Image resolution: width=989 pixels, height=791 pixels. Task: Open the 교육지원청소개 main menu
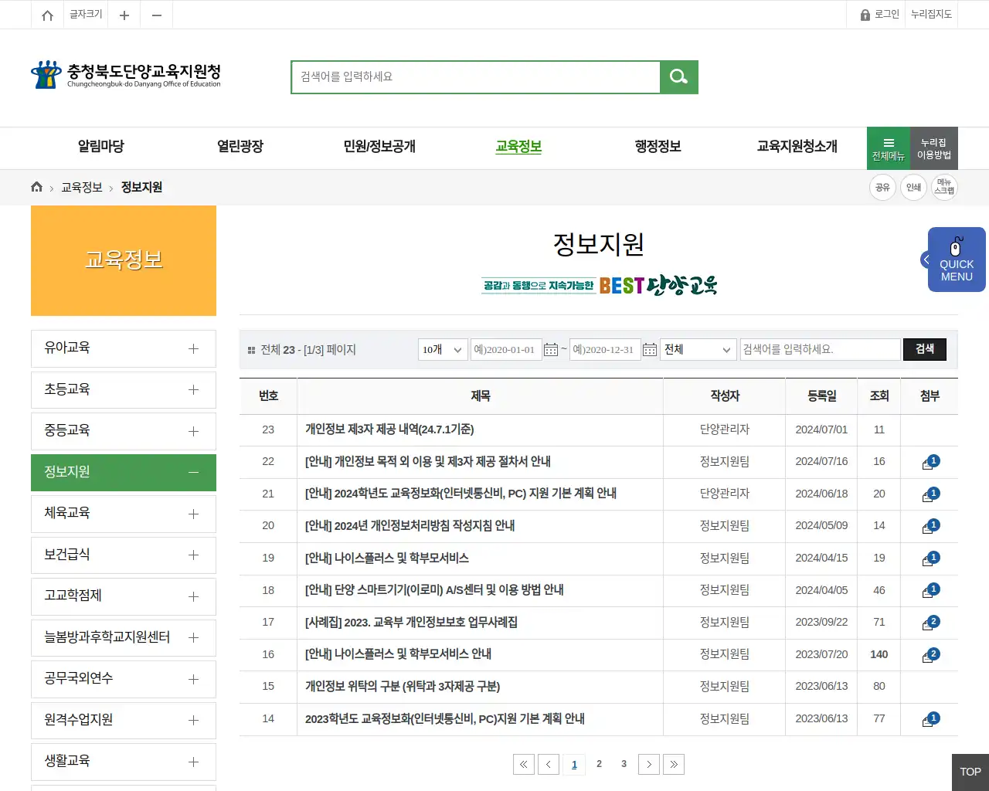click(x=797, y=147)
